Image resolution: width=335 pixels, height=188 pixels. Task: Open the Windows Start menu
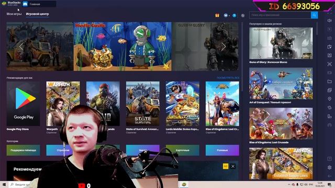coord(4,184)
